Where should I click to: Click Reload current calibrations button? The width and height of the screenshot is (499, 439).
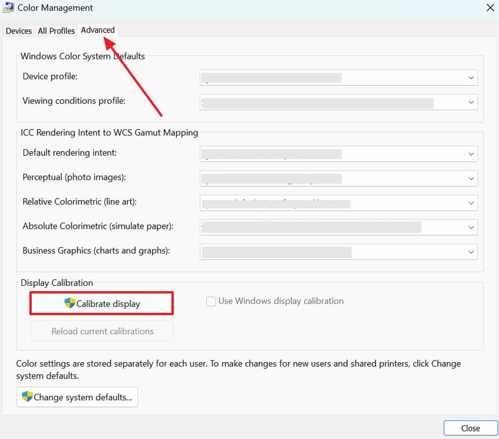tap(103, 331)
